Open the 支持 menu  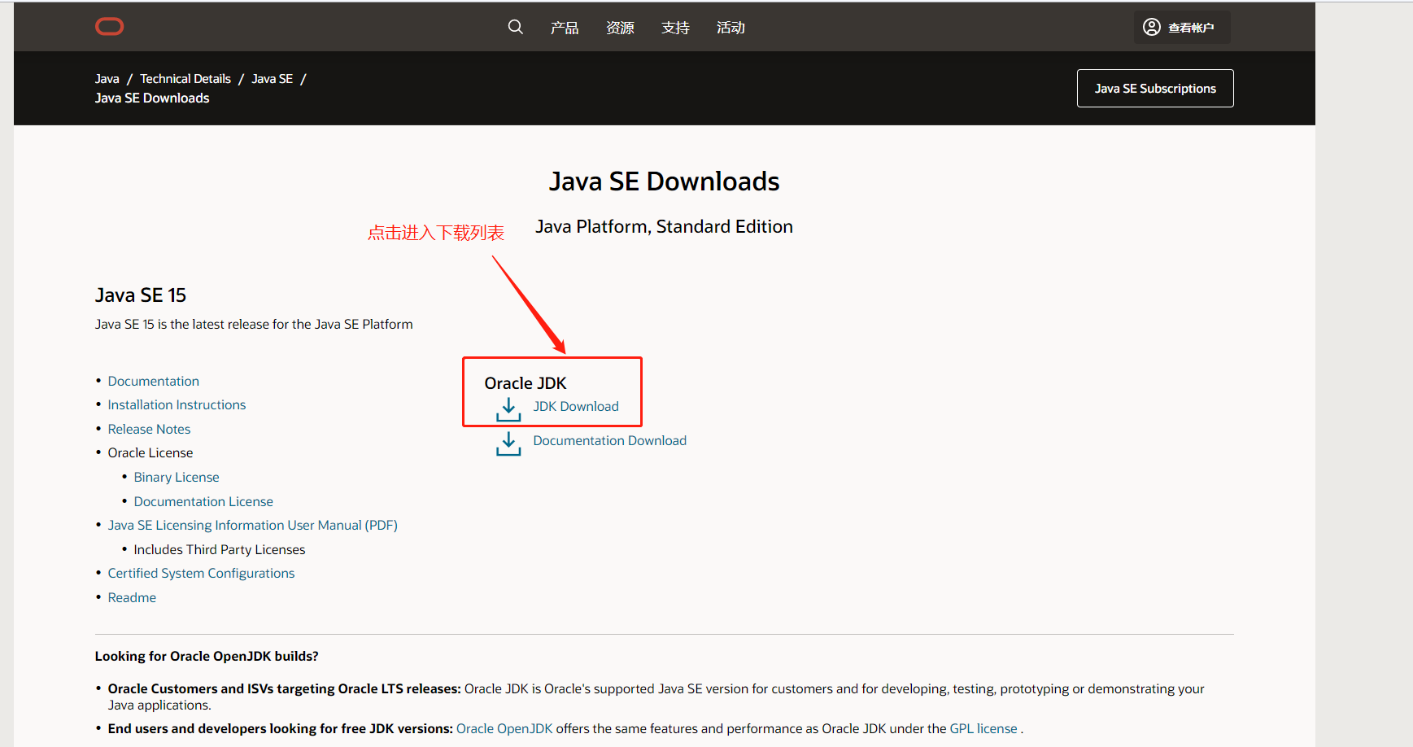click(x=675, y=28)
